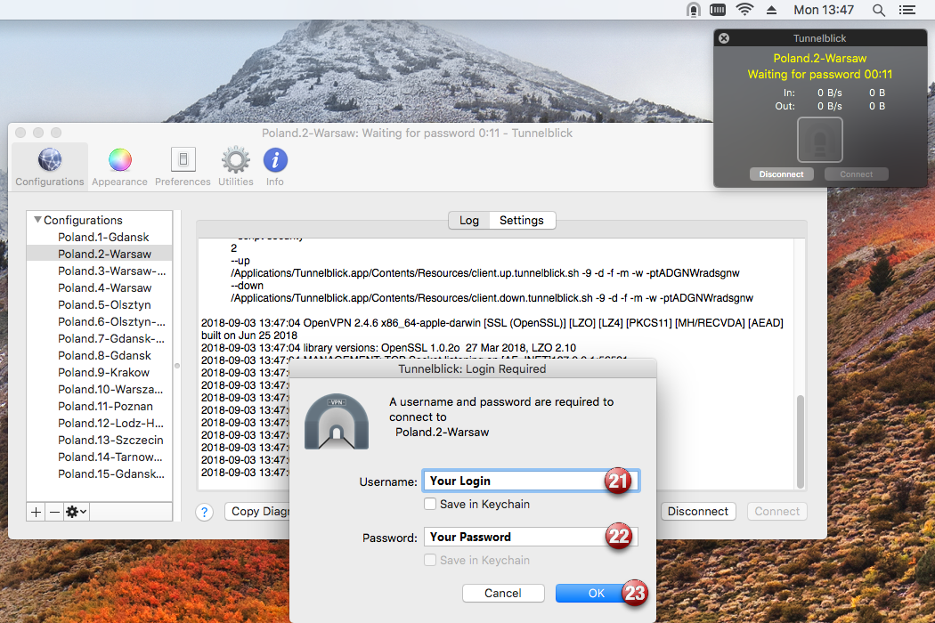Image resolution: width=935 pixels, height=623 pixels.
Task: Click the 'Waiting for password 00:11' status text
Action: point(820,75)
